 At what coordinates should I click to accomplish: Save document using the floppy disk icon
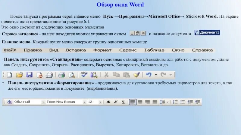coord(29,75)
